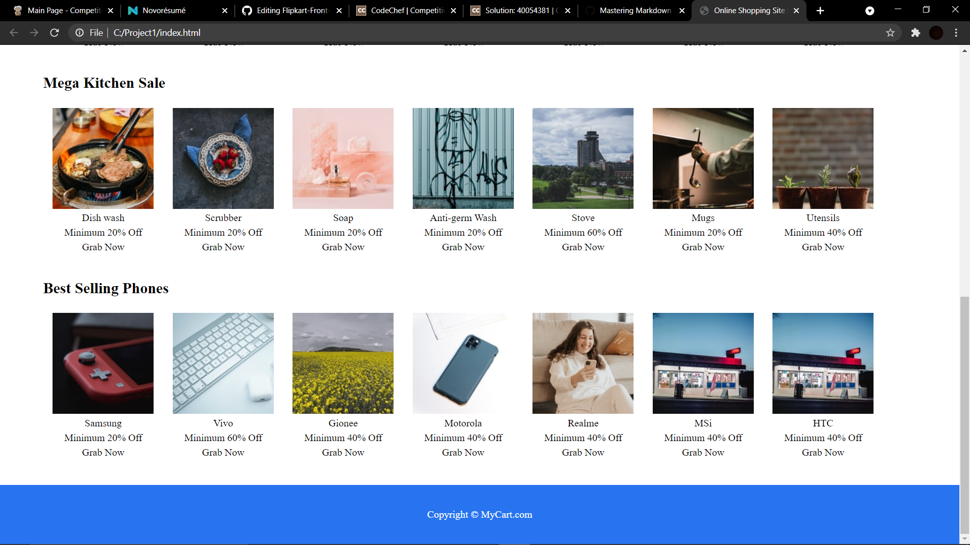Click the browser back navigation arrow
The height and width of the screenshot is (545, 970).
pos(13,32)
